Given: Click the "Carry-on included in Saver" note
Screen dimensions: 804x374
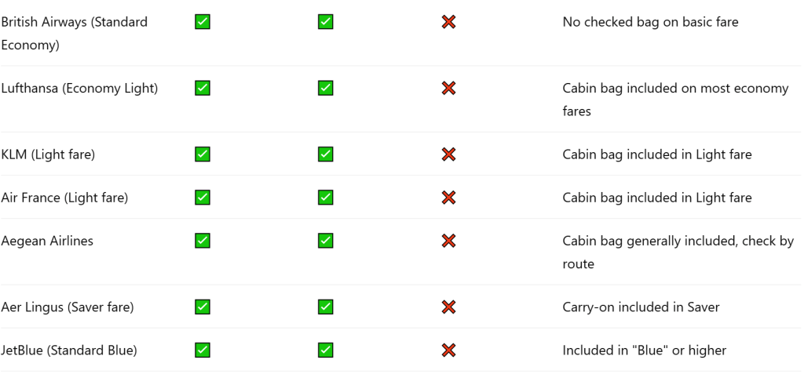Looking at the screenshot, I should pyautogui.click(x=641, y=307).
